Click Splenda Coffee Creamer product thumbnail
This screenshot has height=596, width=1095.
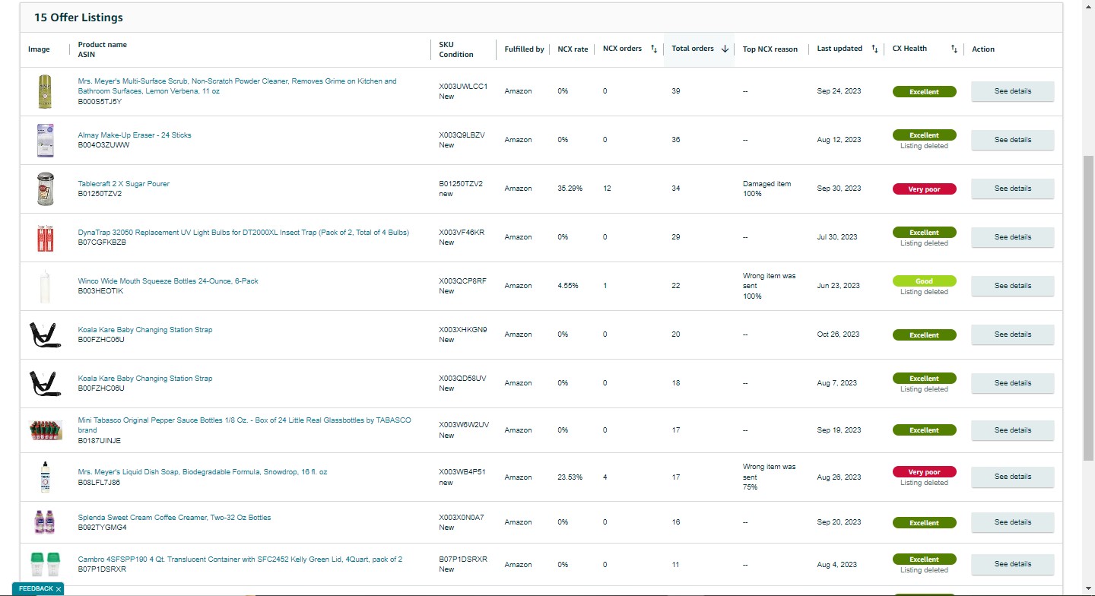[46, 522]
